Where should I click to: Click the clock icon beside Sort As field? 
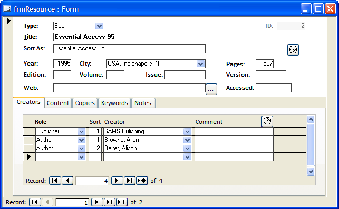pyautogui.click(x=293, y=50)
